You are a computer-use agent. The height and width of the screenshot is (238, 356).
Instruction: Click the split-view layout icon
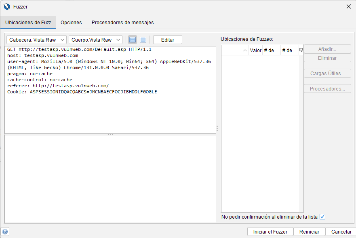click(x=132, y=40)
